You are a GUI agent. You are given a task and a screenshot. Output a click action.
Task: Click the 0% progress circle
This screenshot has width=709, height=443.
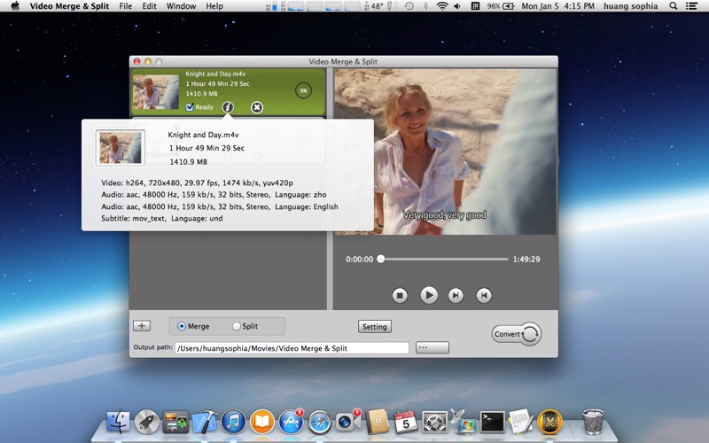[x=303, y=90]
